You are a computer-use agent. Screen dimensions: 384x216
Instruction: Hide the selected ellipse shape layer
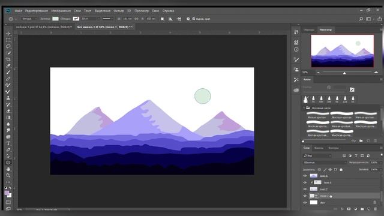point(305,196)
